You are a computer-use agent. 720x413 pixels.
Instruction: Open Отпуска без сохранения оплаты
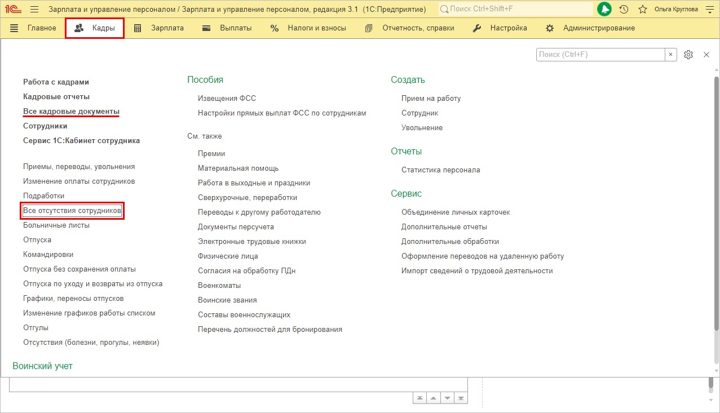point(79,269)
